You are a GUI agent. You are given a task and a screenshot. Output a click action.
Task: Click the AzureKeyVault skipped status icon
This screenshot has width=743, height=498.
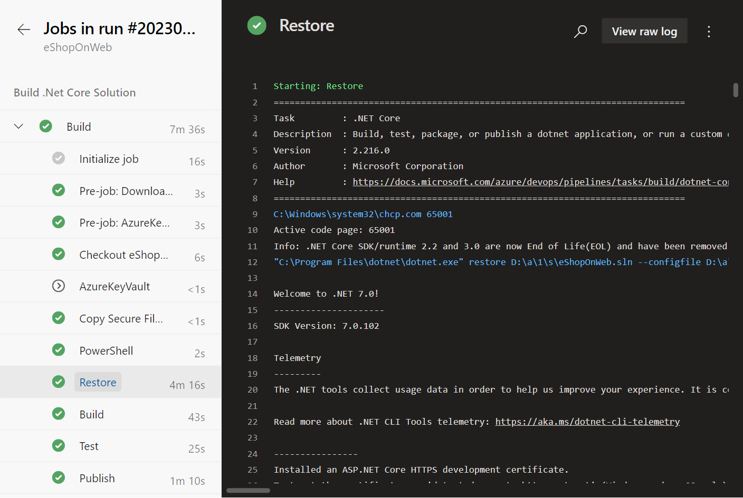(59, 286)
